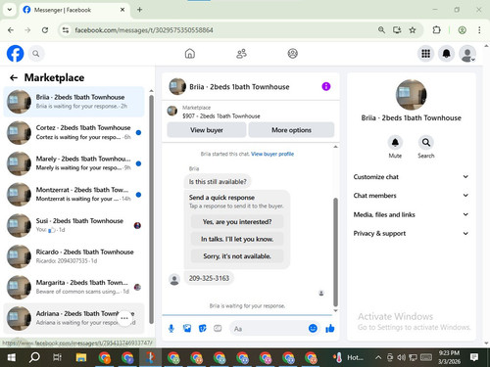Click the Marketplace listing thumbnail in chat header
490x367 pixels.
(x=172, y=111)
